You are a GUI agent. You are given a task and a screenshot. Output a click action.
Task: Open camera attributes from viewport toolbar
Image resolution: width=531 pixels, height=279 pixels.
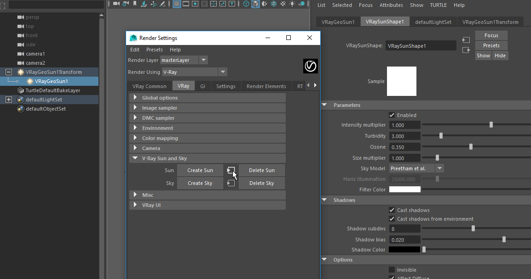coord(126,4)
